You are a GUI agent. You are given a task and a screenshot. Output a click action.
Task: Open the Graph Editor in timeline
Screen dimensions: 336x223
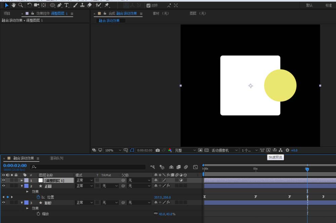click(196, 167)
